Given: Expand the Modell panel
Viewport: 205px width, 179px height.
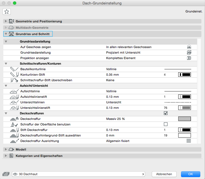Looking at the screenshot, I should coord(6,149).
